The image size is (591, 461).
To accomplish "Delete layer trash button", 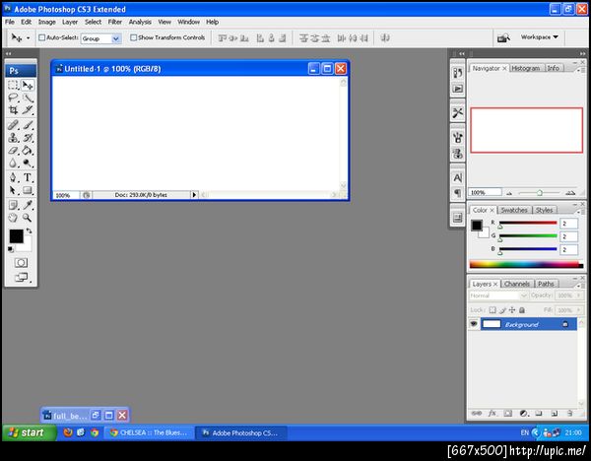I will (x=570, y=413).
